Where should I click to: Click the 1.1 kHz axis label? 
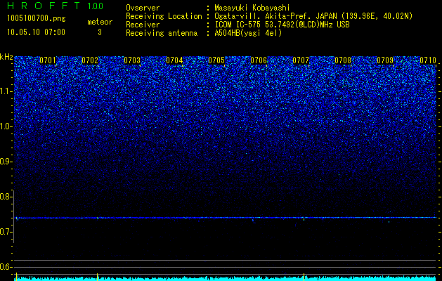(6, 91)
